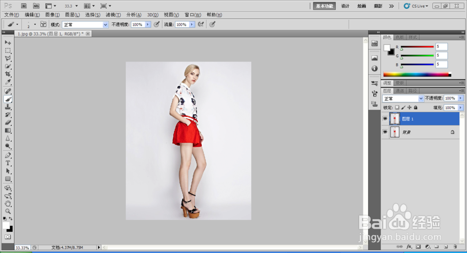The height and width of the screenshot is (253, 467).
Task: Select the Crop tool
Action: pyautogui.click(x=8, y=74)
